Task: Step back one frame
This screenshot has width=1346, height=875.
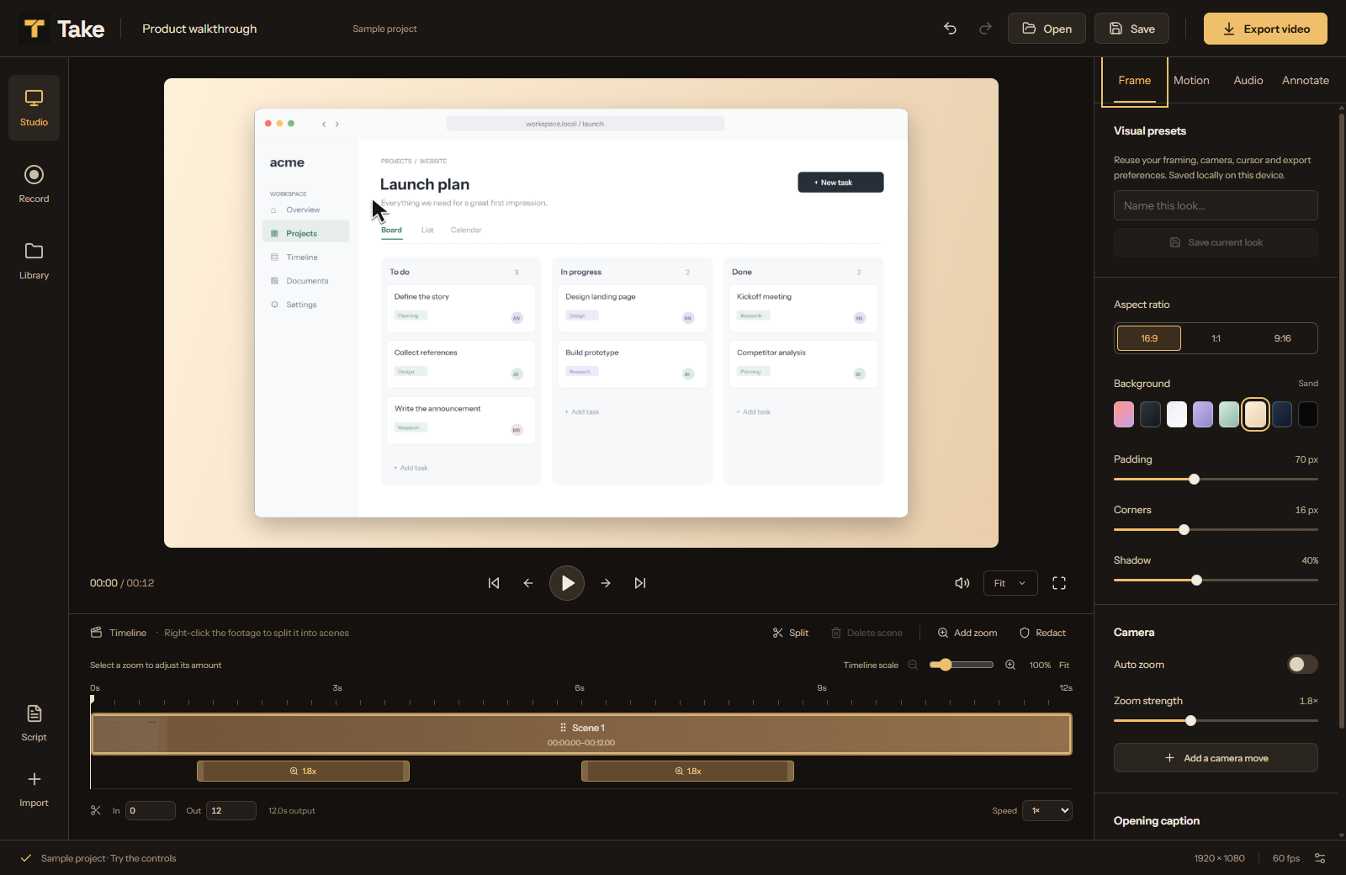Action: [x=528, y=583]
